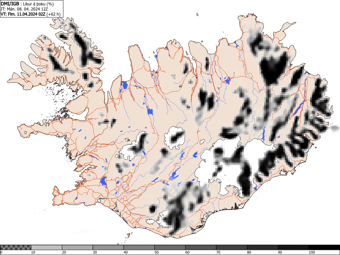
Task: Select the "DMI/IGB" model label
Action: tap(10, 4)
